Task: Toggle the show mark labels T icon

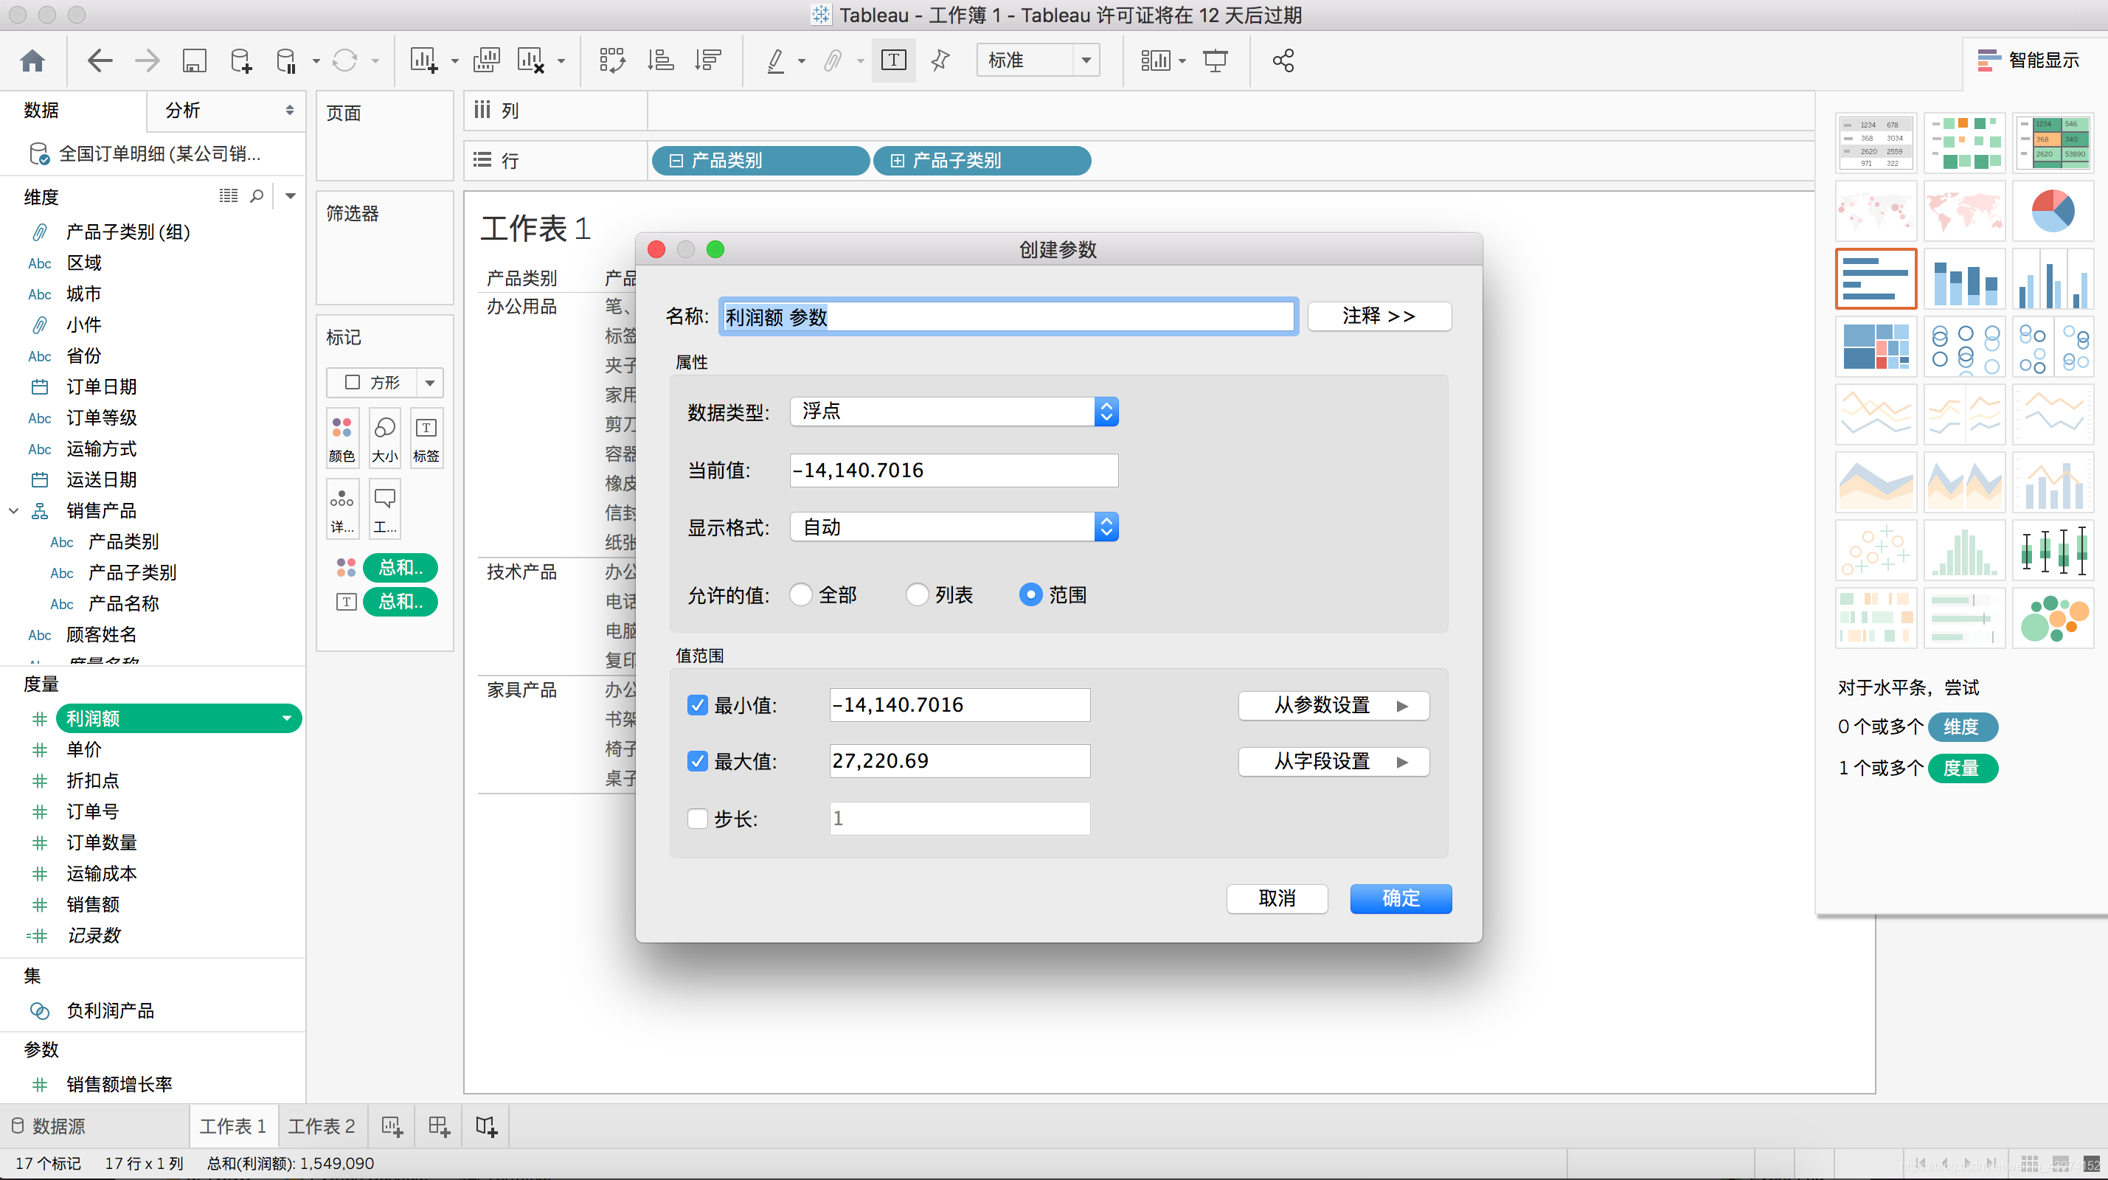Action: pyautogui.click(x=894, y=60)
